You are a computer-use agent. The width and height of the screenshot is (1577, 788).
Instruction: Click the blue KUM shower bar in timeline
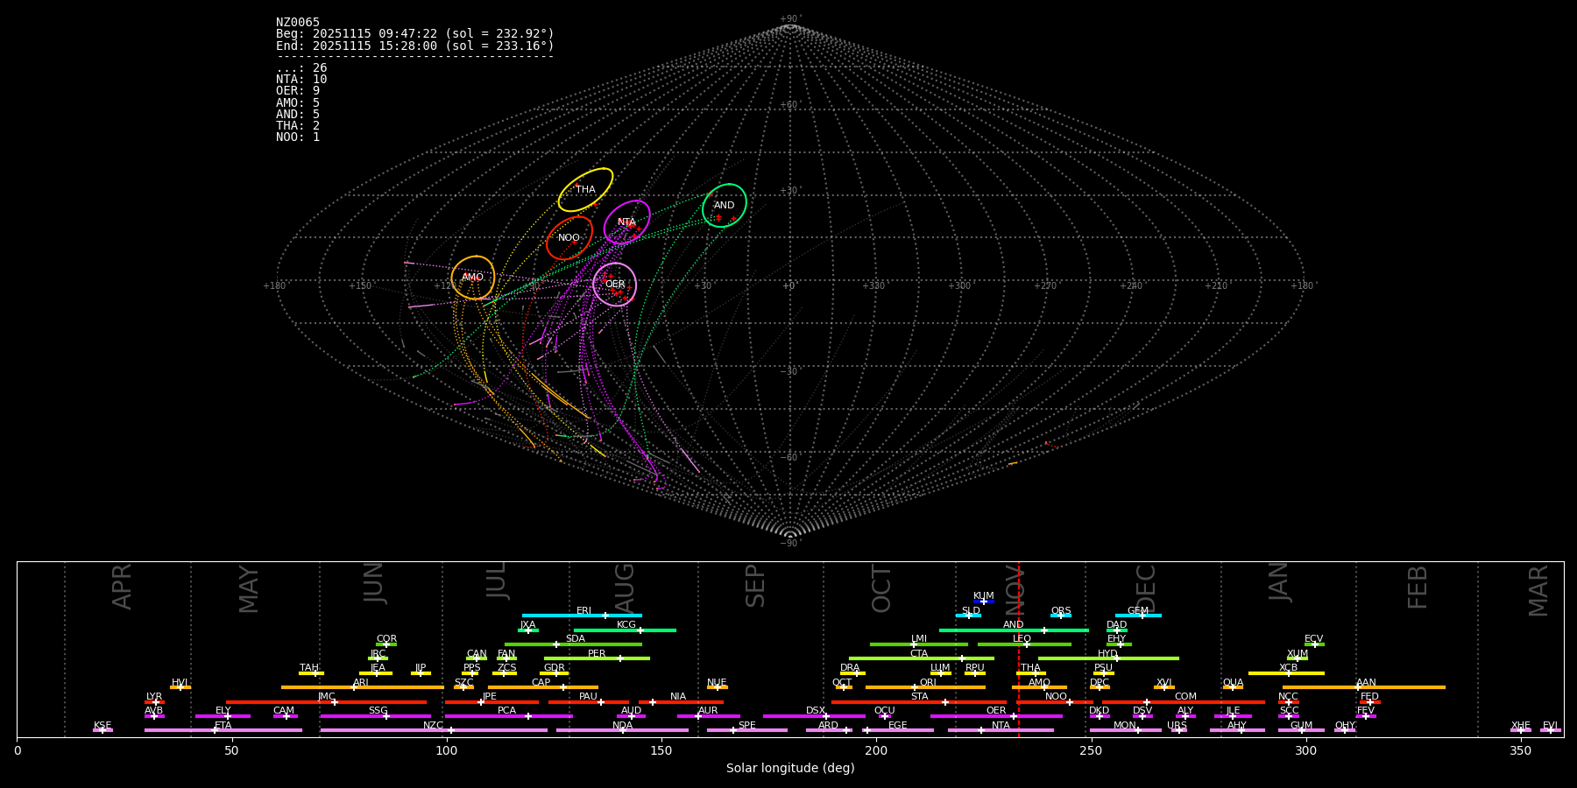pos(984,602)
